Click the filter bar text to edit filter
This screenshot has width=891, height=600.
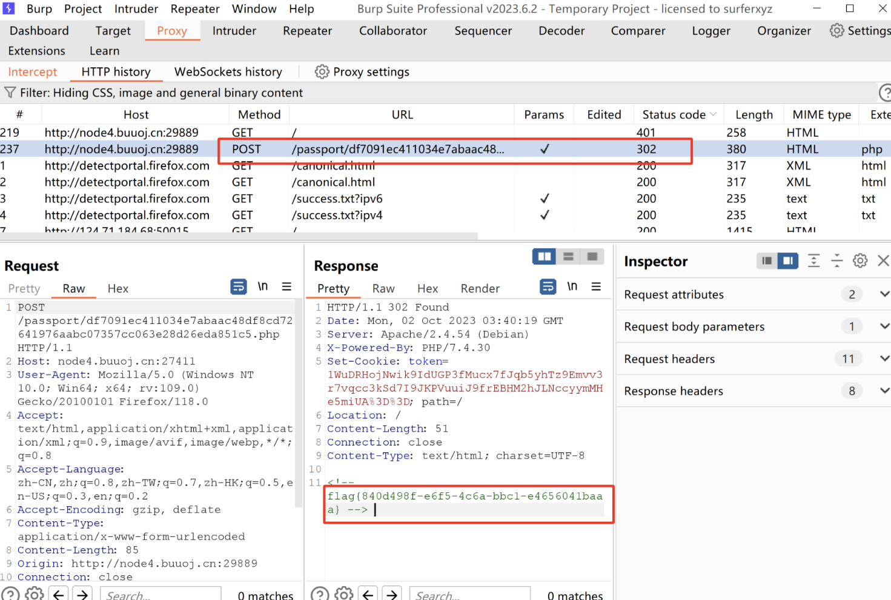pos(161,93)
